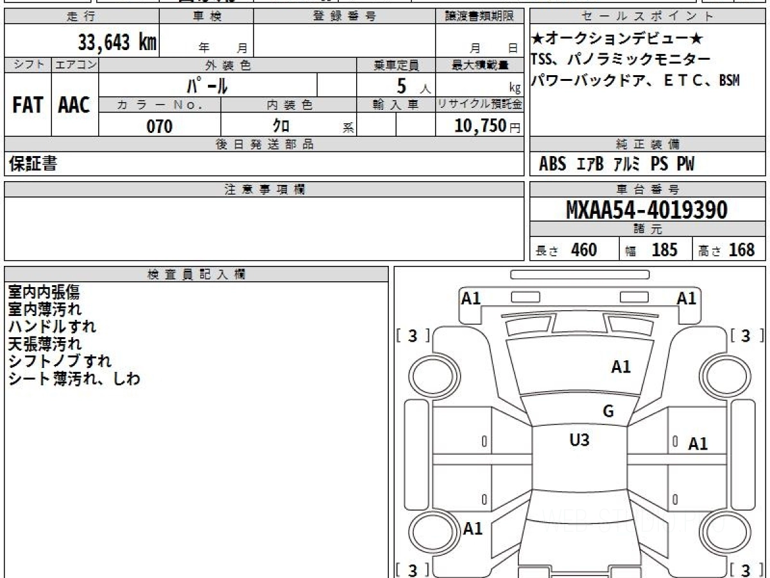This screenshot has width=770, height=578.
Task: Select the 乗車定員 header
Action: [396, 65]
